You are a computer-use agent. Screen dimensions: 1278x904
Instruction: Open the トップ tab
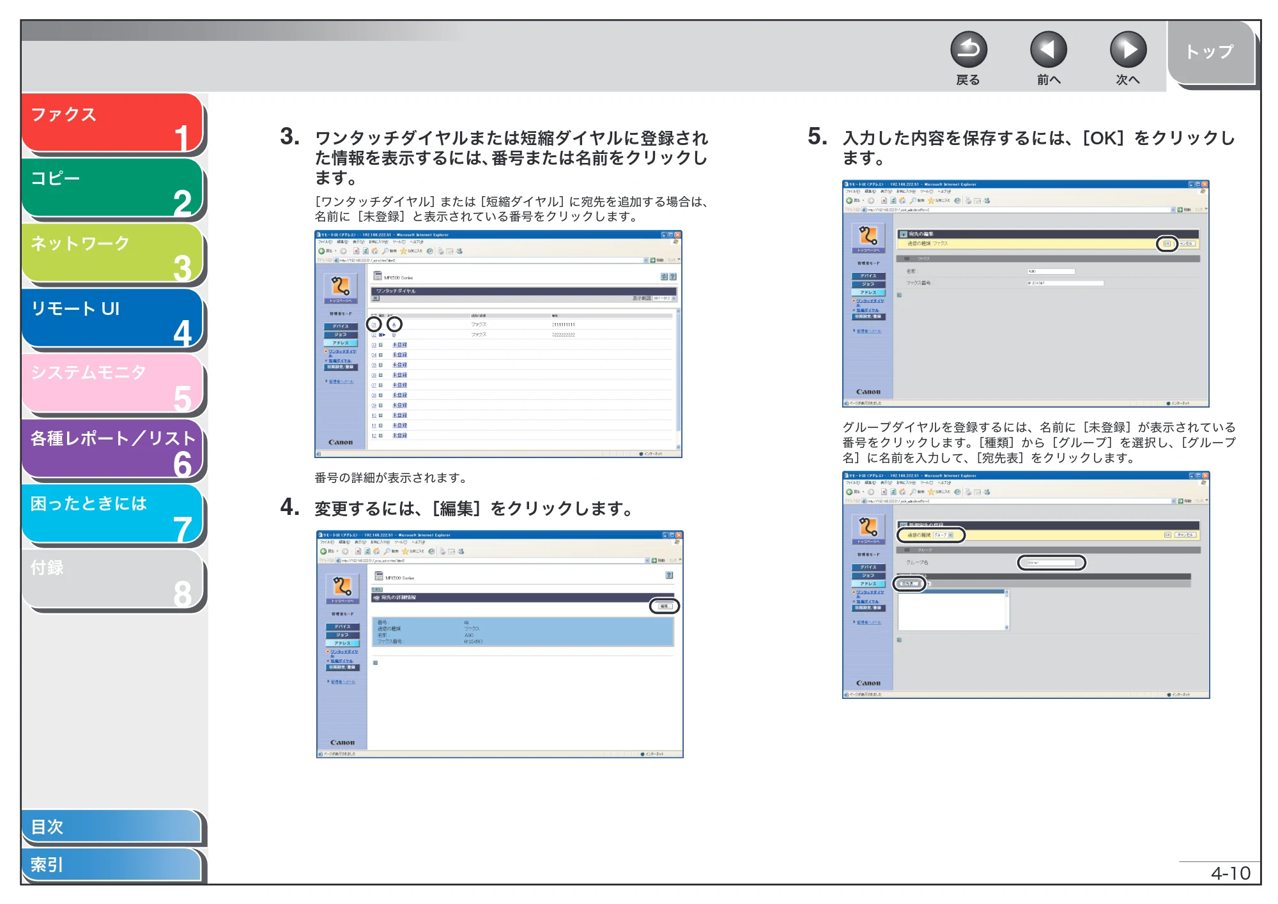(x=1211, y=52)
